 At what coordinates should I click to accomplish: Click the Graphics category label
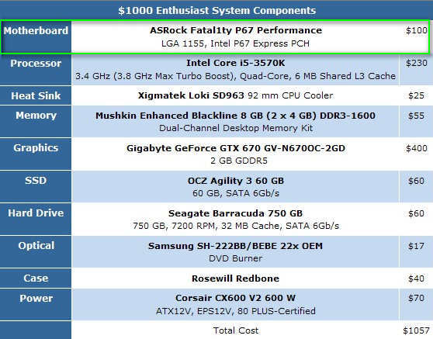point(36,148)
